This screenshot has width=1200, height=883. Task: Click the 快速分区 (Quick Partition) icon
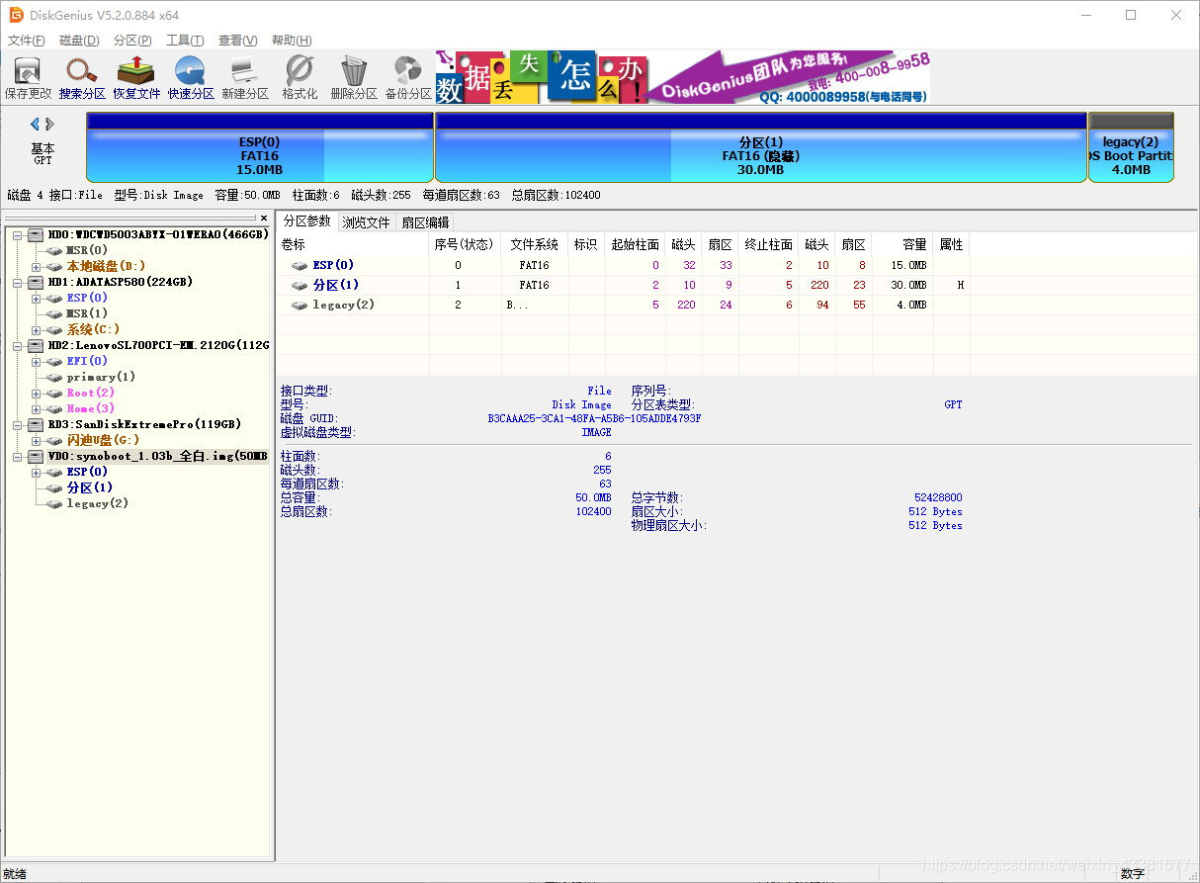[191, 77]
